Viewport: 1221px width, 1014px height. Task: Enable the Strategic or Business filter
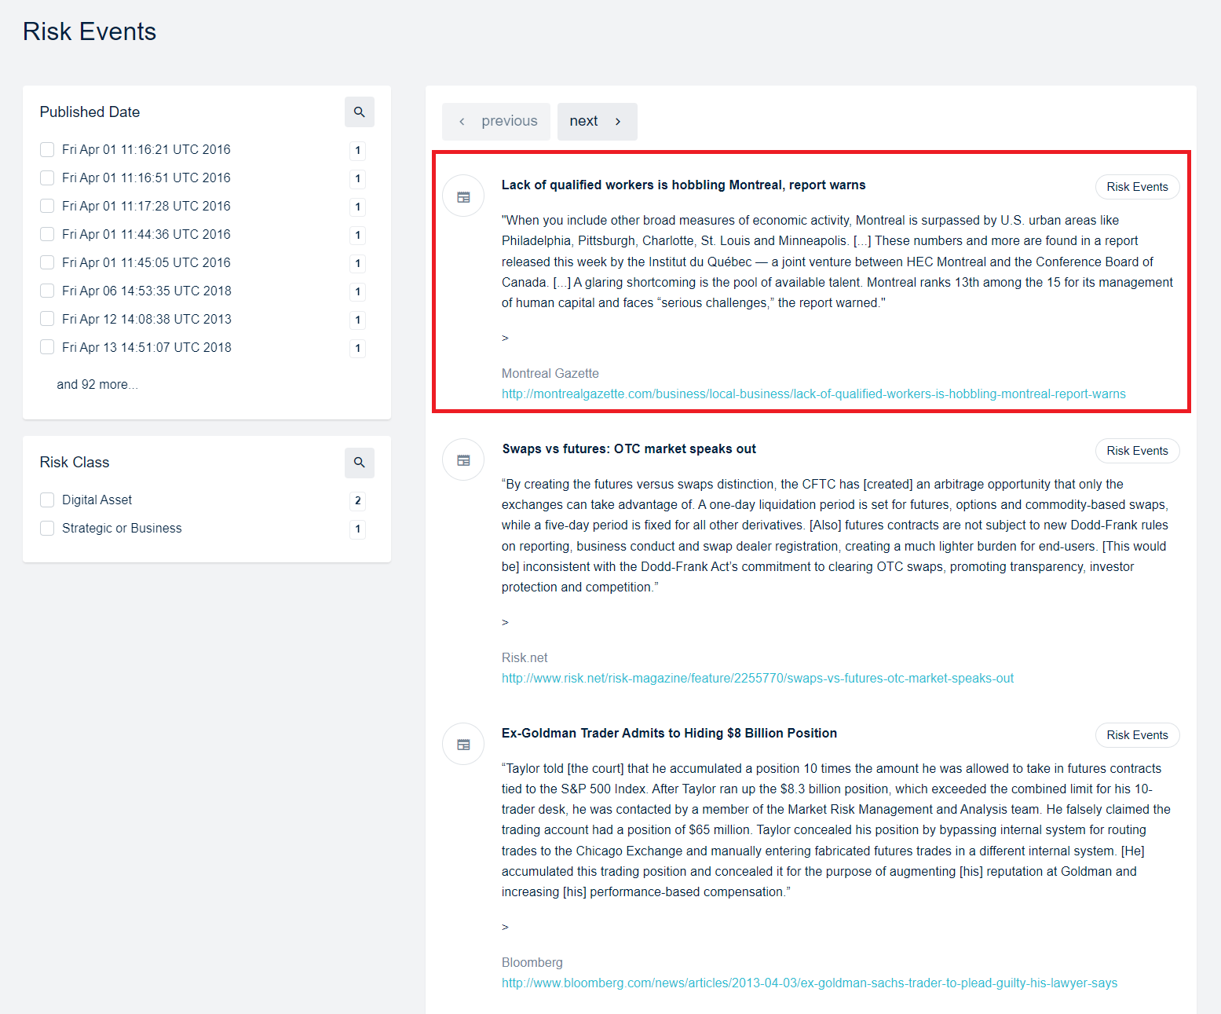pos(47,528)
